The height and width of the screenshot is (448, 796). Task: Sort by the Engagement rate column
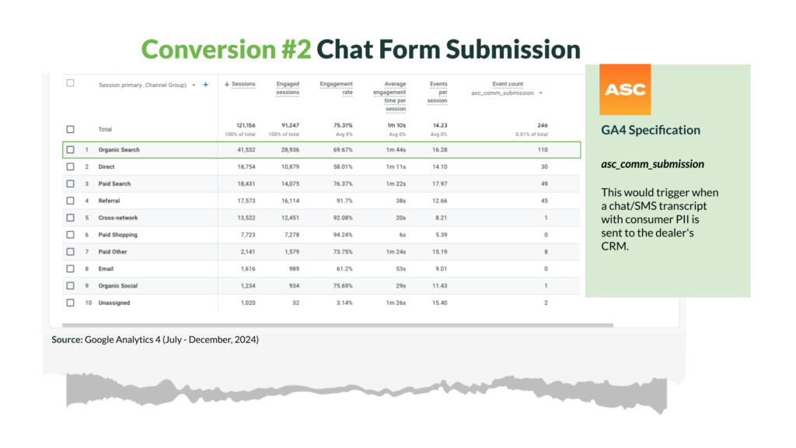point(336,88)
